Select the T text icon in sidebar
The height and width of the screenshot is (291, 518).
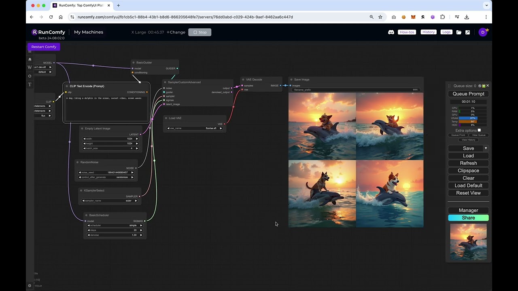point(30,84)
